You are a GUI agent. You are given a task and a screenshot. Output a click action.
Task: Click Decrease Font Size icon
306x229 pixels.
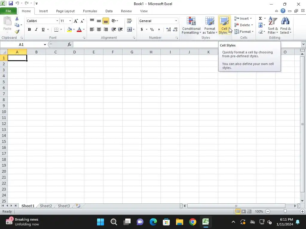pos(82,21)
